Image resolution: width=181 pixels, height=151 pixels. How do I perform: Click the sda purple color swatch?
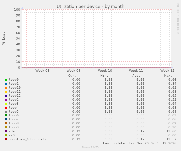click(6, 131)
